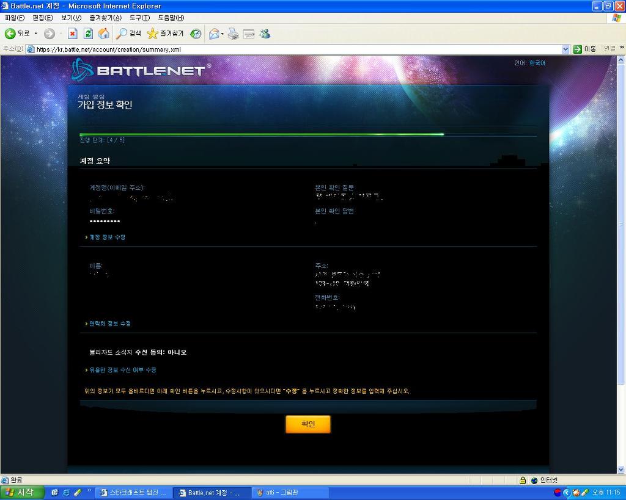626x500 pixels.
Task: Open the Back button history dropdown arrow
Action: coord(36,34)
